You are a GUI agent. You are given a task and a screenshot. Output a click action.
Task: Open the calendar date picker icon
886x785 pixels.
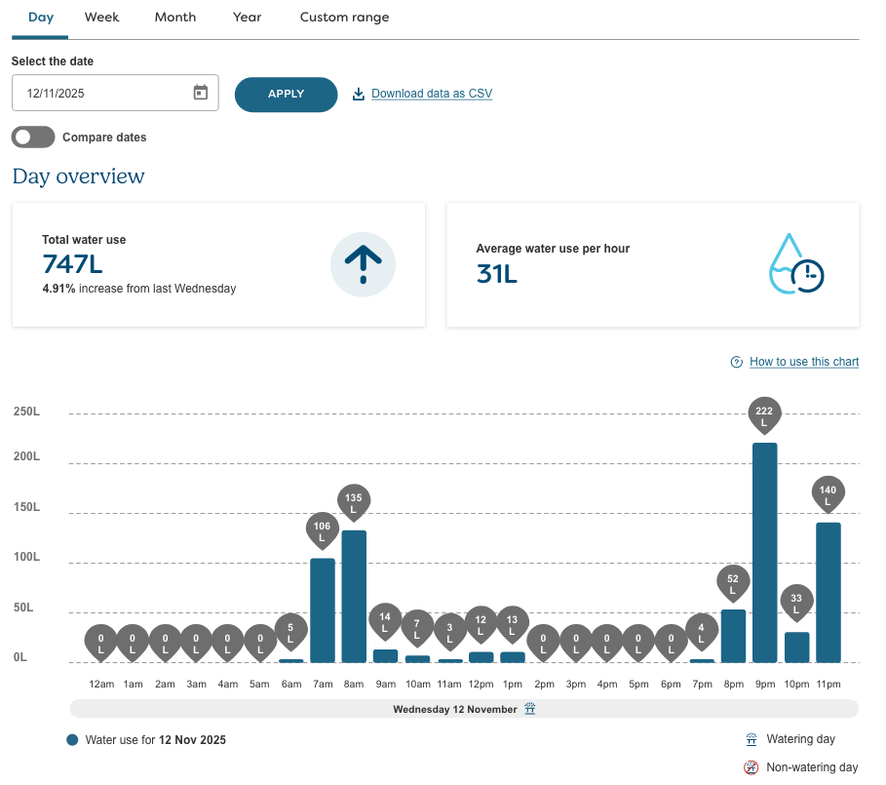pyautogui.click(x=200, y=92)
